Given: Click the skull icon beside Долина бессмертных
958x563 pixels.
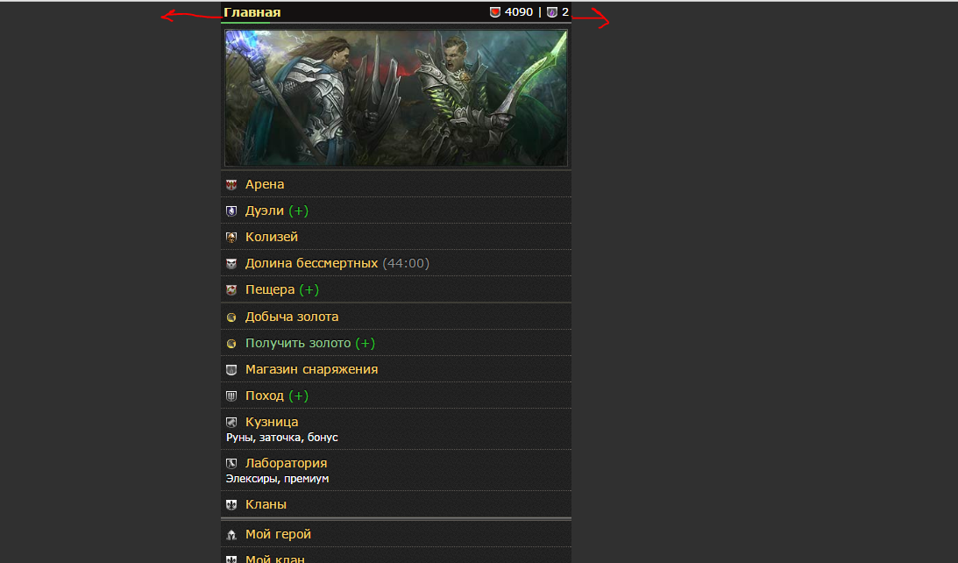Looking at the screenshot, I should pos(231,264).
